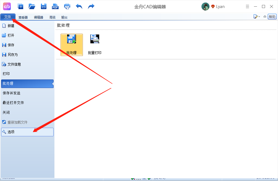Screen dimensions: 278x181
Task: Click the new file icon in top toolbar
Action: point(20,6)
